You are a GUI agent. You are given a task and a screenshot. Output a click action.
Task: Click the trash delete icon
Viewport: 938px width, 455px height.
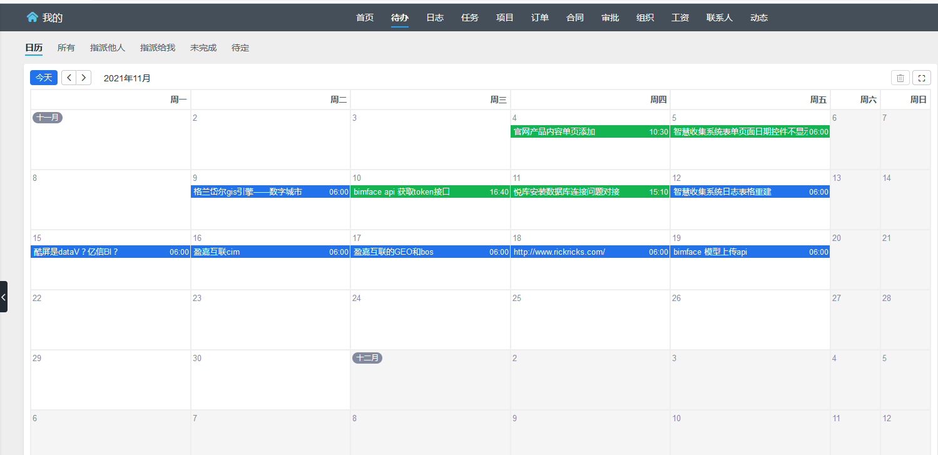[900, 78]
